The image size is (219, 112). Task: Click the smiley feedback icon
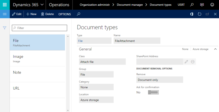pyautogui.click(x=212, y=5)
